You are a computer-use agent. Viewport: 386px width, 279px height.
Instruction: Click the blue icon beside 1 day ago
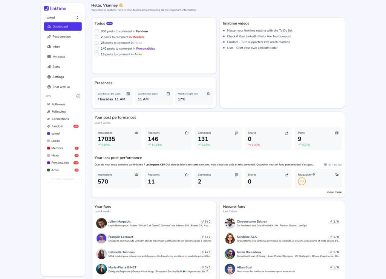coord(325,165)
